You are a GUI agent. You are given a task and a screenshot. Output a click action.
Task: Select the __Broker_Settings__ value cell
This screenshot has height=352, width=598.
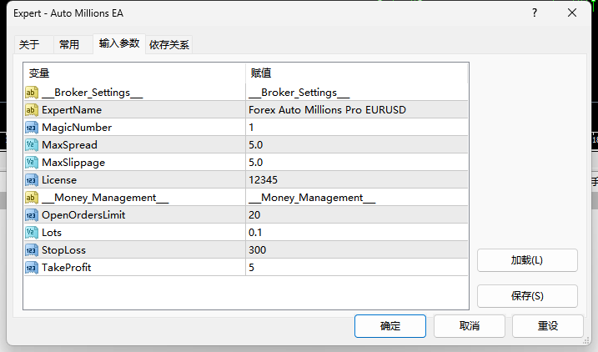tap(357, 93)
